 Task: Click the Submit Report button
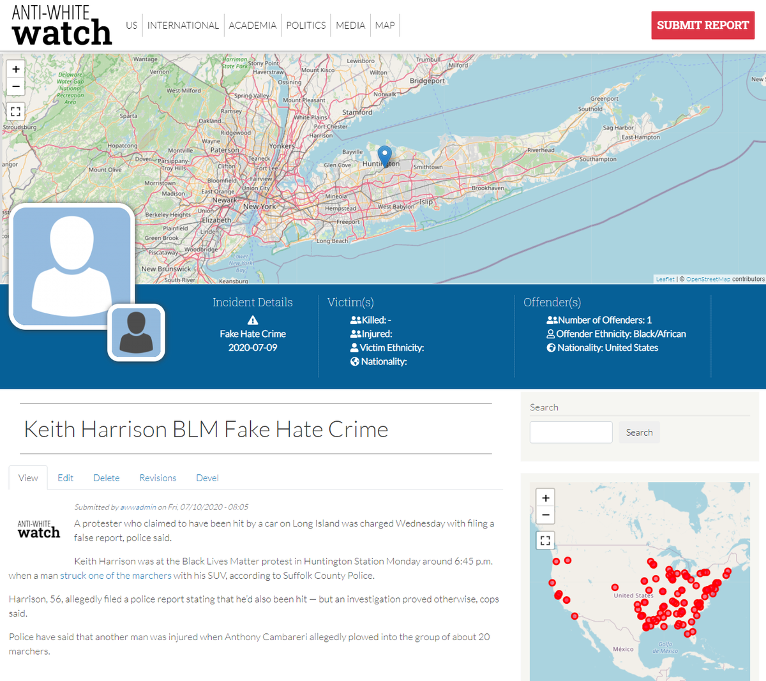[x=703, y=26]
